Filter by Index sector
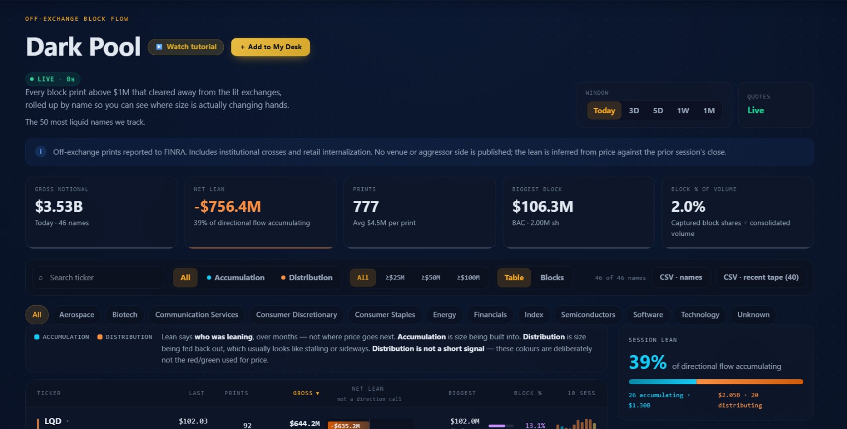 [534, 315]
